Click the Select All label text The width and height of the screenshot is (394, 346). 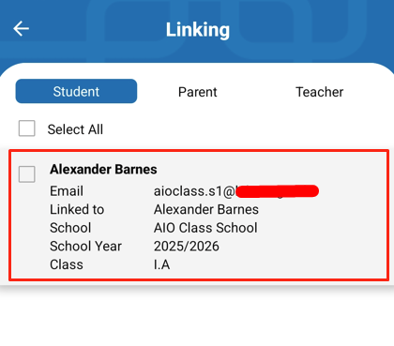(75, 129)
